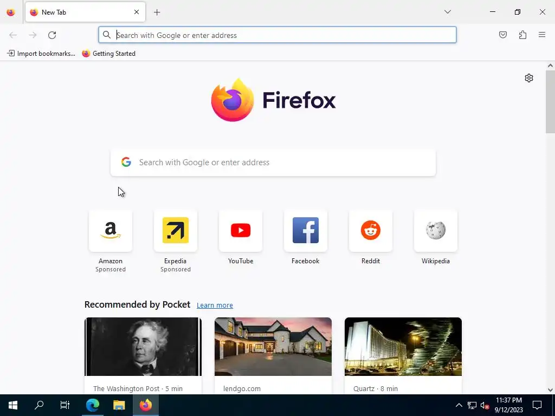The image size is (555, 416).
Task: Follow Learn more link beside Pocket
Action: (215, 305)
